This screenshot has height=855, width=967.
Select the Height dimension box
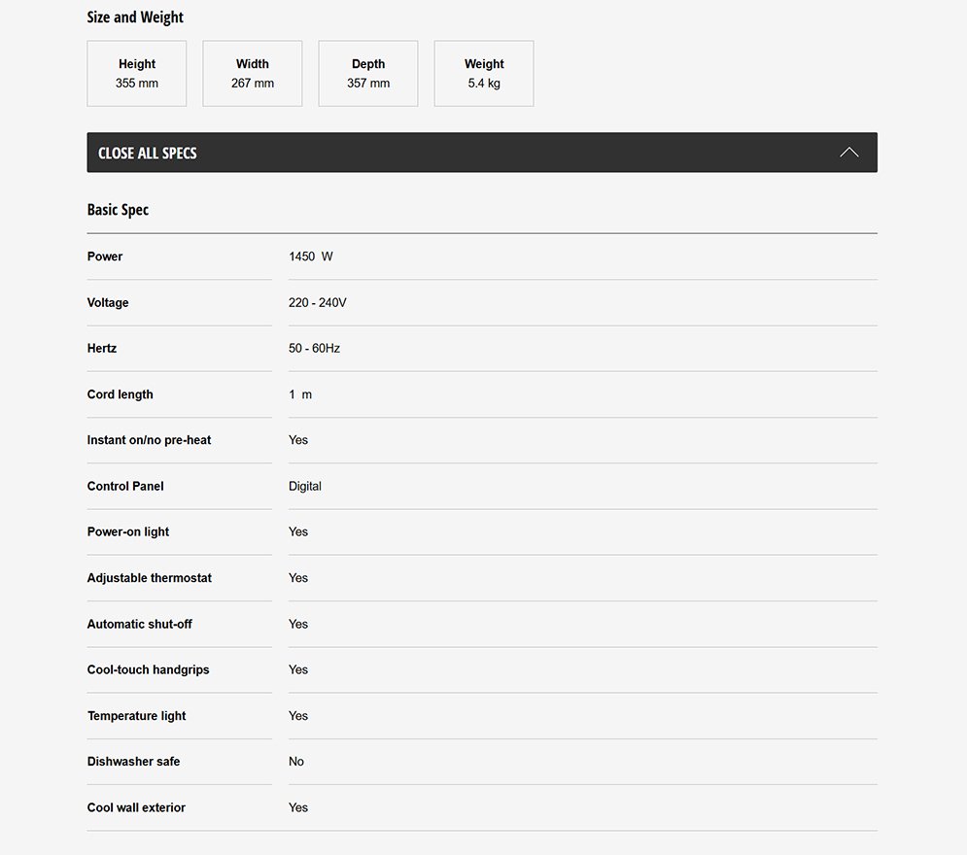pos(137,74)
